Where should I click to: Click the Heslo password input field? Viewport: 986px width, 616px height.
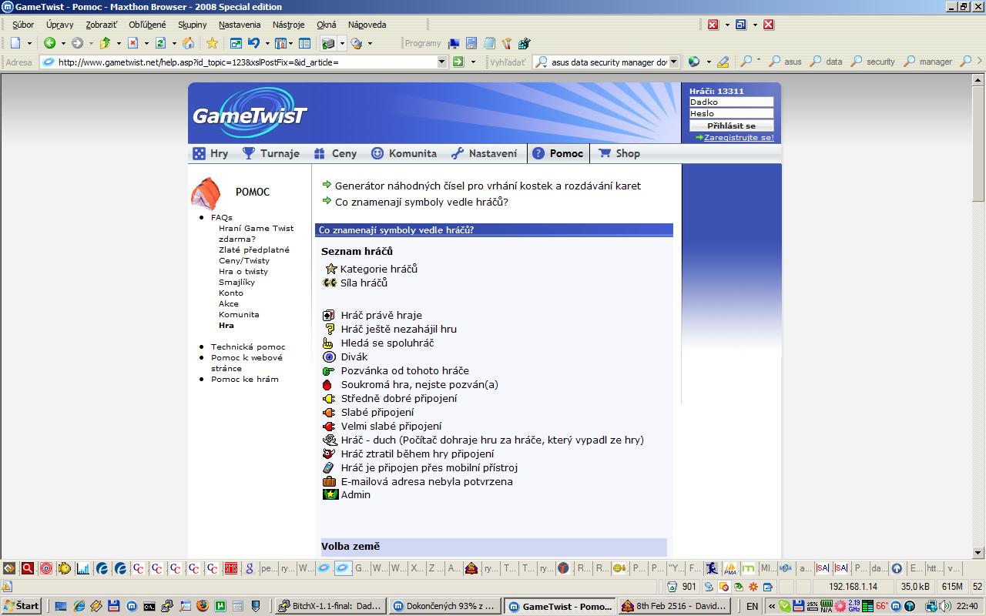click(x=731, y=113)
